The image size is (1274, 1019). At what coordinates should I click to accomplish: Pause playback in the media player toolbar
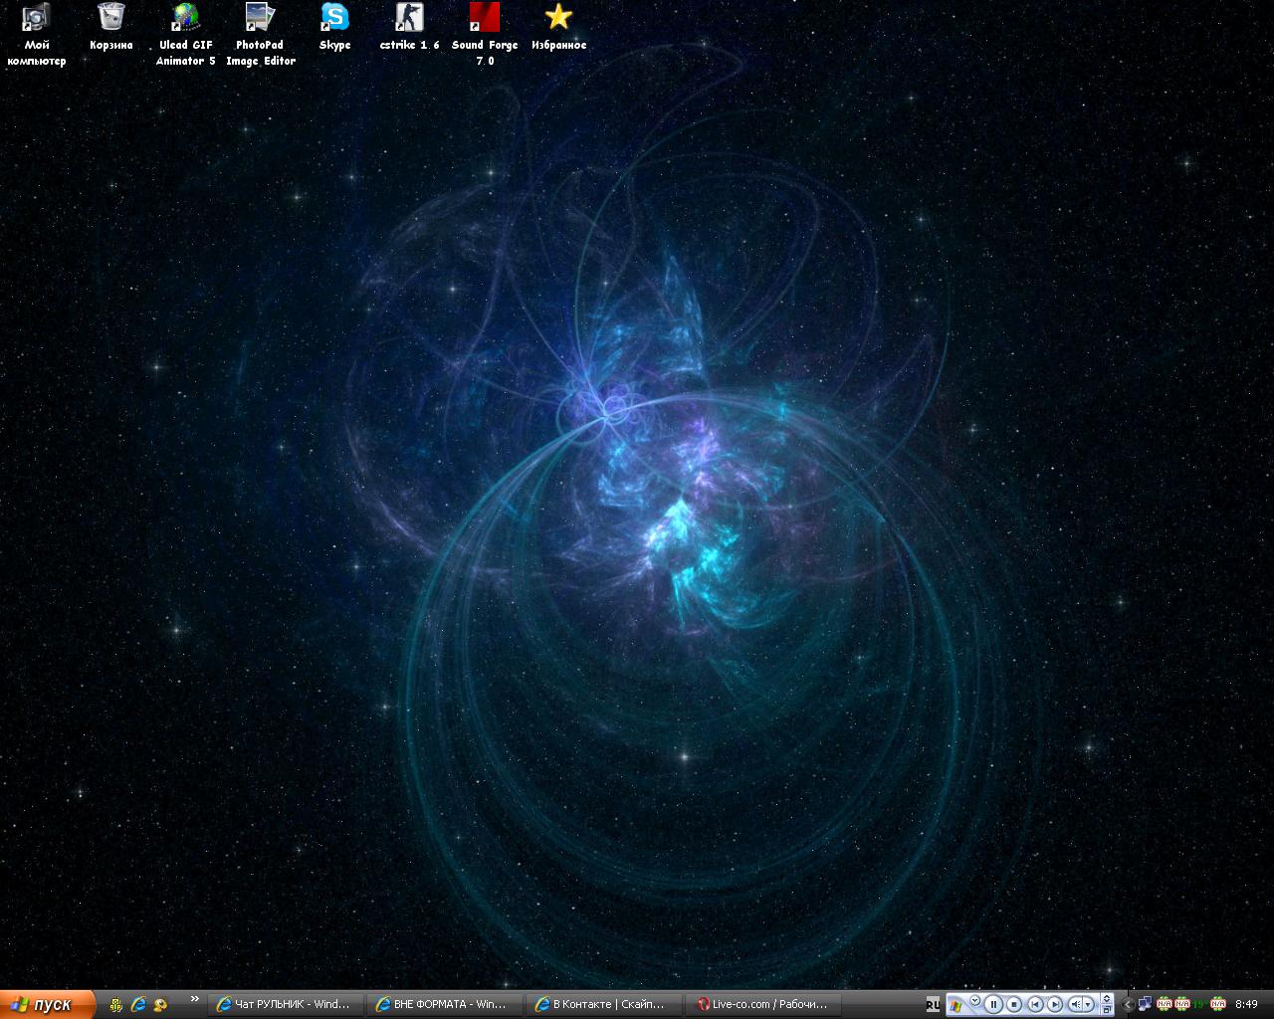(x=993, y=1005)
